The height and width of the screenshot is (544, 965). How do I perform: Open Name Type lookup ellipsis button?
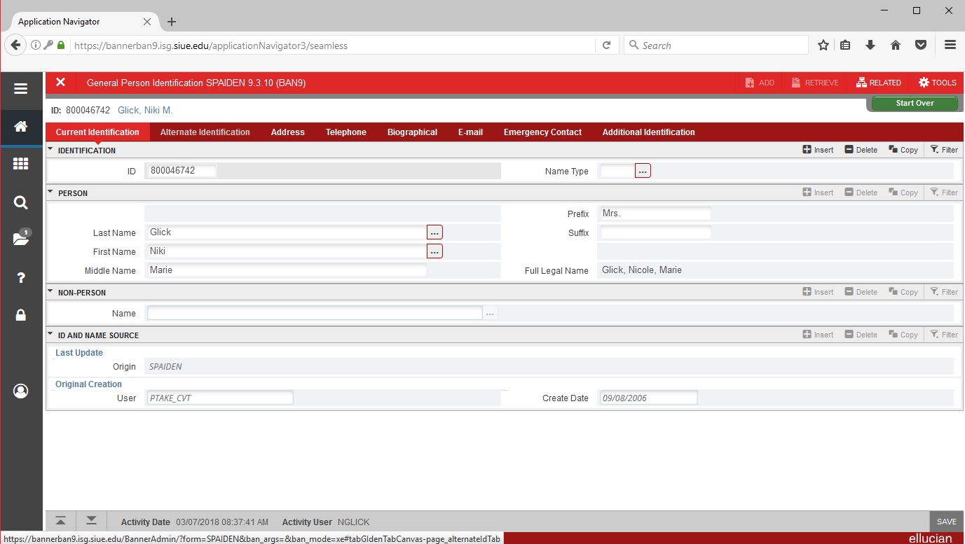click(643, 171)
